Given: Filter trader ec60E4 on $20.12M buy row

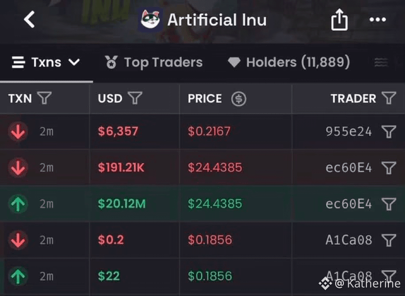Looking at the screenshot, I should coord(389,204).
